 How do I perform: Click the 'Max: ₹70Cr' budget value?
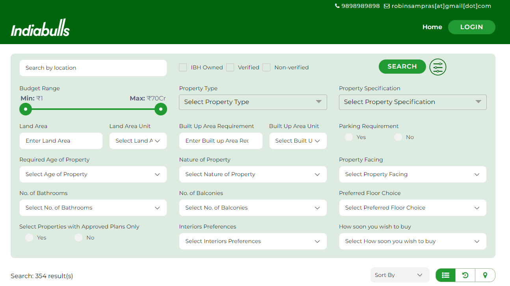pyautogui.click(x=148, y=98)
